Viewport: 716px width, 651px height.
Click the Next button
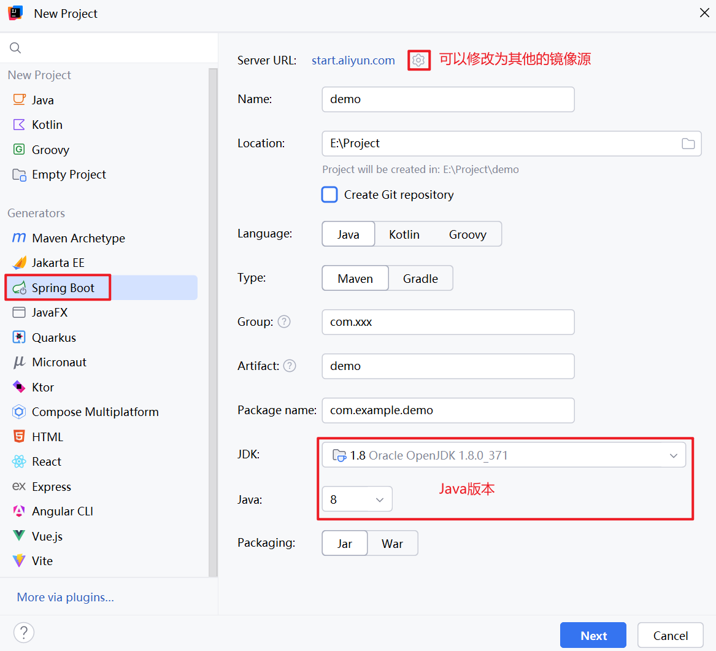tap(593, 636)
